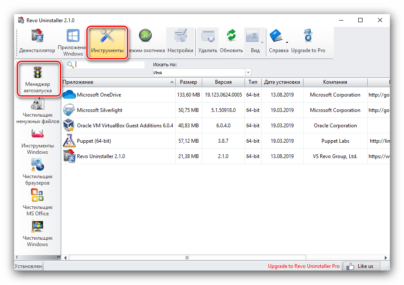Viewport: 404px width, 285px height.
Task: Select the Microsoft Silverlight row
Action: click(100, 110)
